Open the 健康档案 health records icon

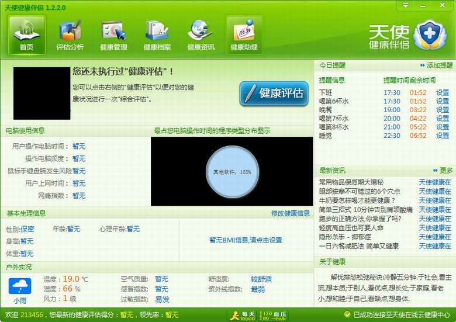point(157,34)
